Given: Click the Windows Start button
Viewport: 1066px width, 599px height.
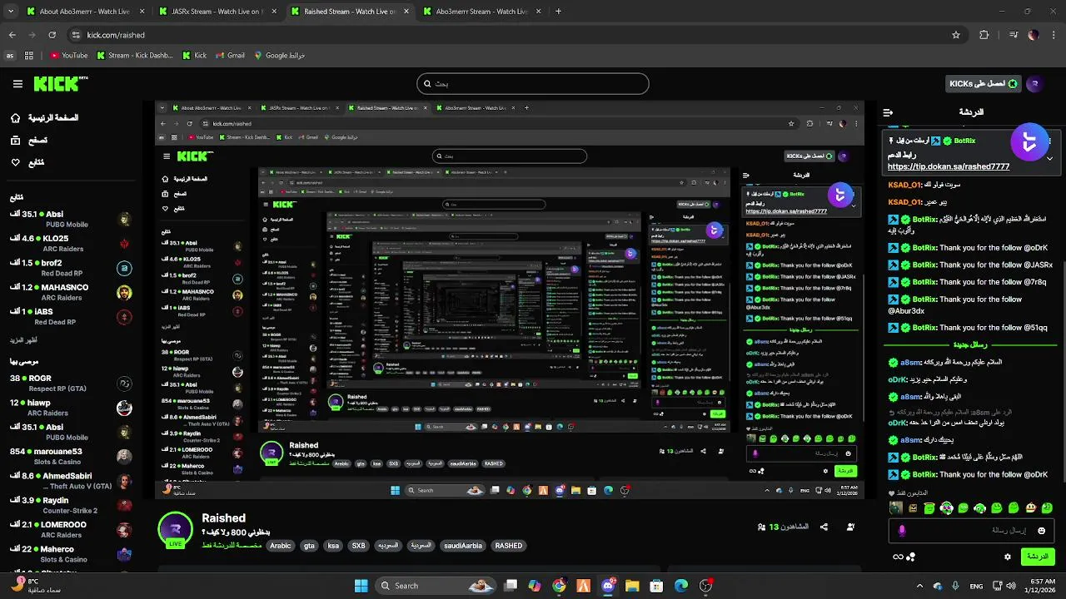Looking at the screenshot, I should click(361, 586).
